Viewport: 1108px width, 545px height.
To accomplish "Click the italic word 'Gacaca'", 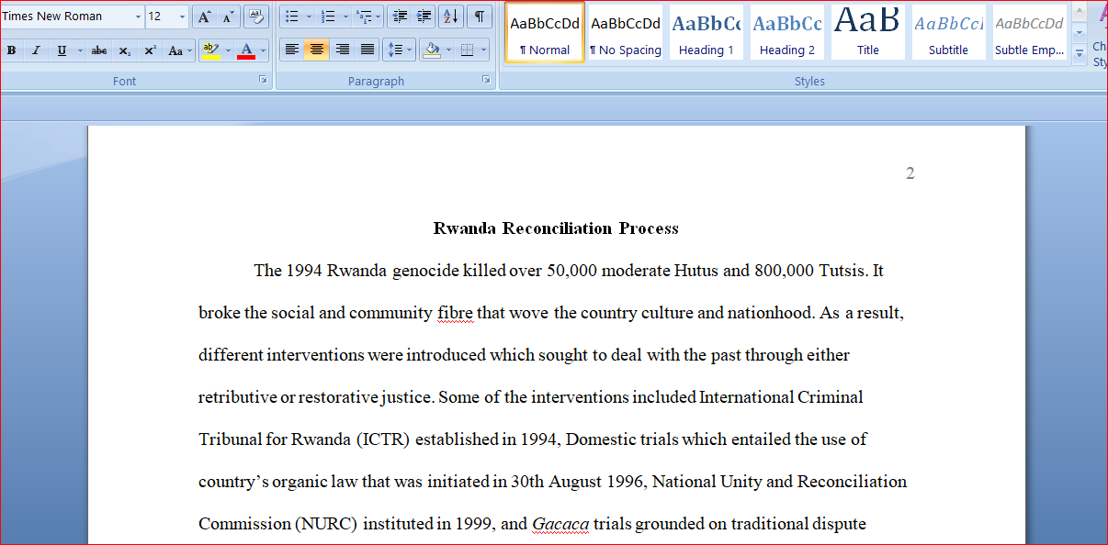I will coord(560,524).
